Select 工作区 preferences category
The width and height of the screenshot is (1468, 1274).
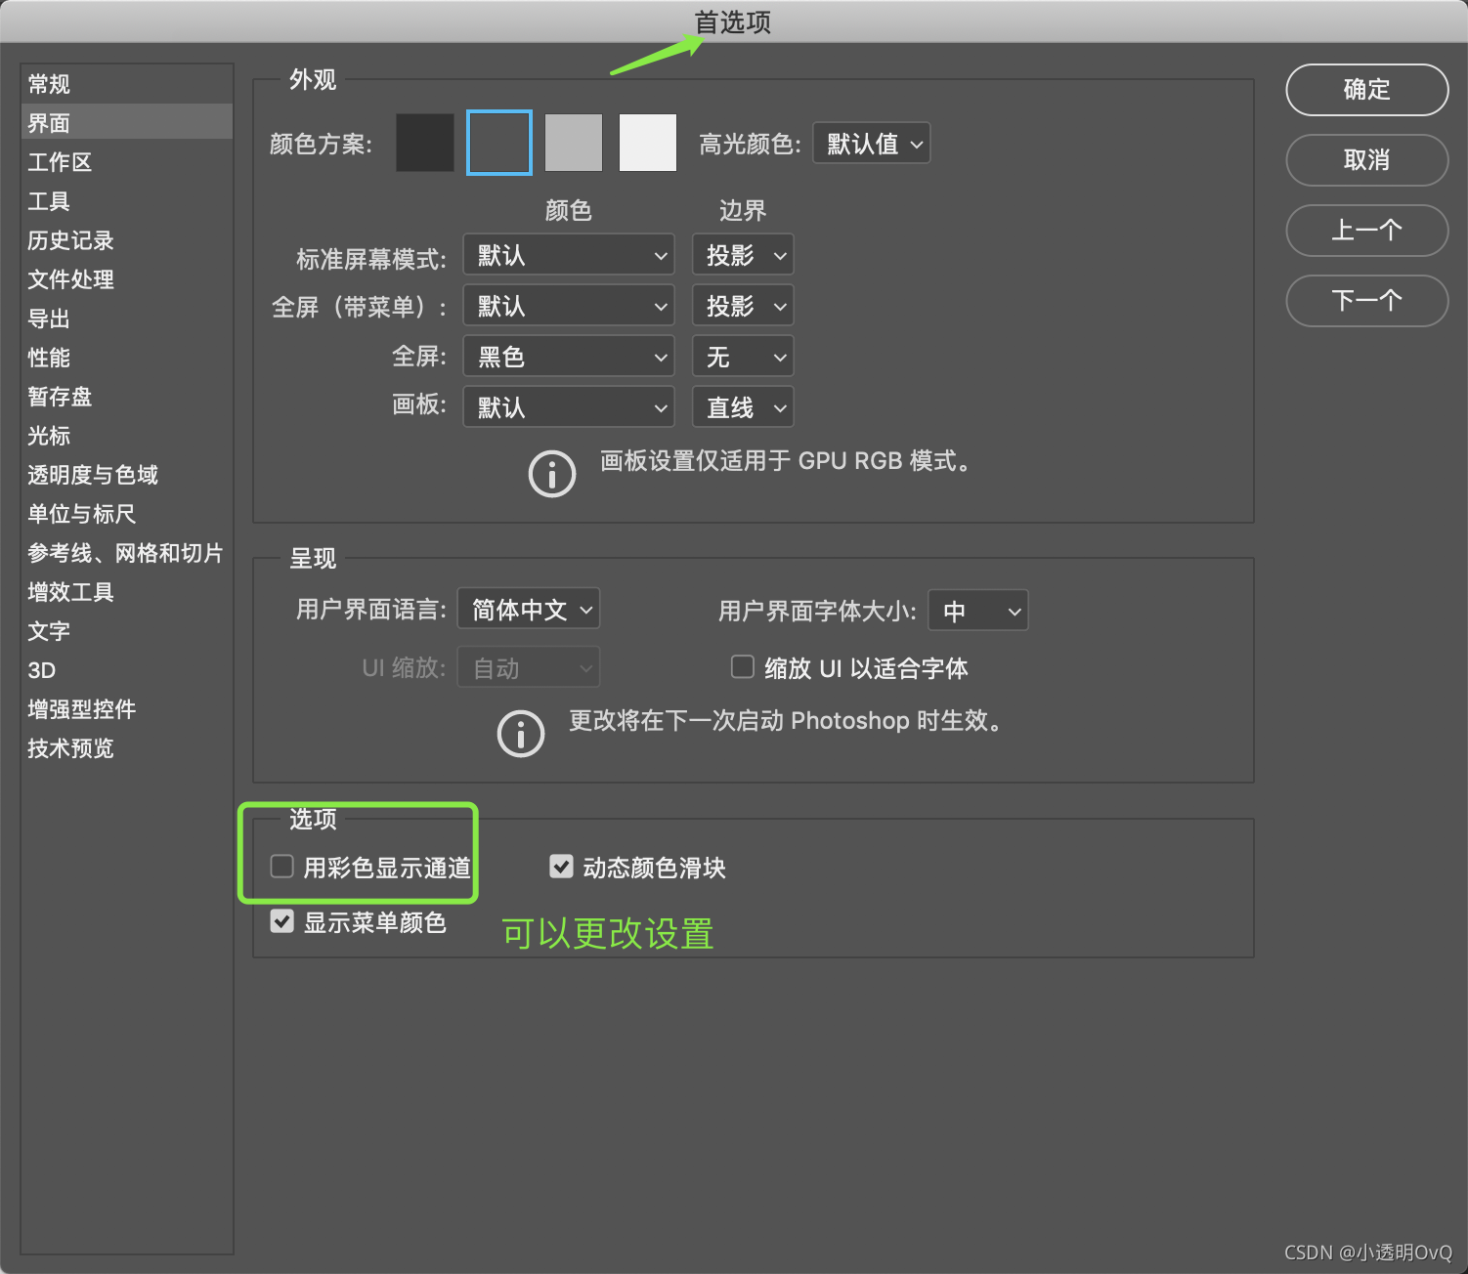(x=127, y=162)
